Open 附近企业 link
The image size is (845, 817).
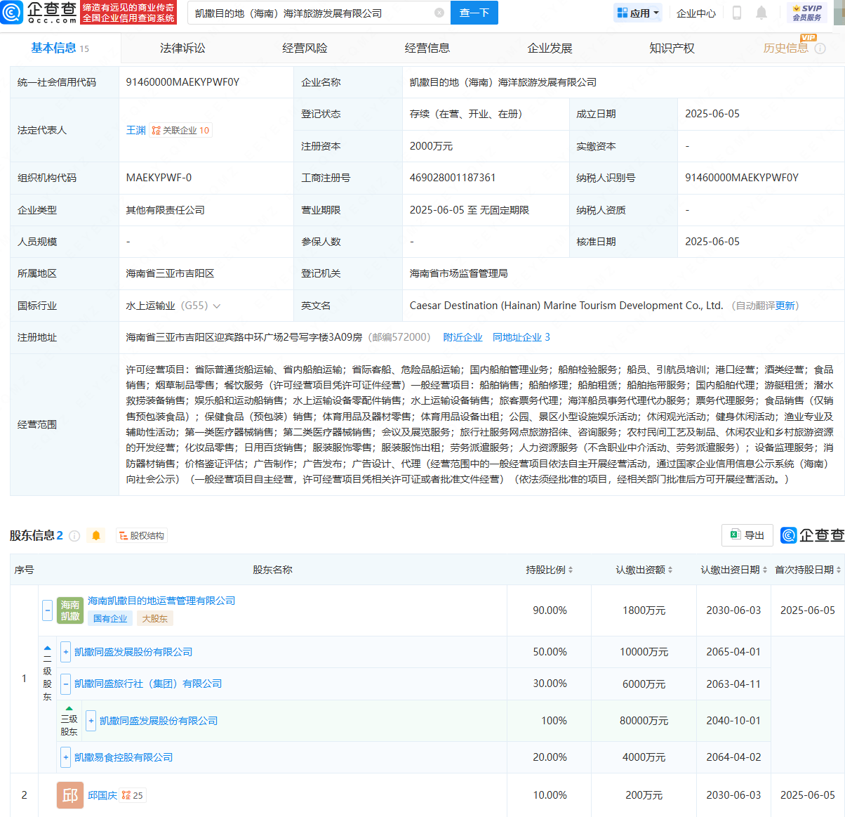coord(463,337)
